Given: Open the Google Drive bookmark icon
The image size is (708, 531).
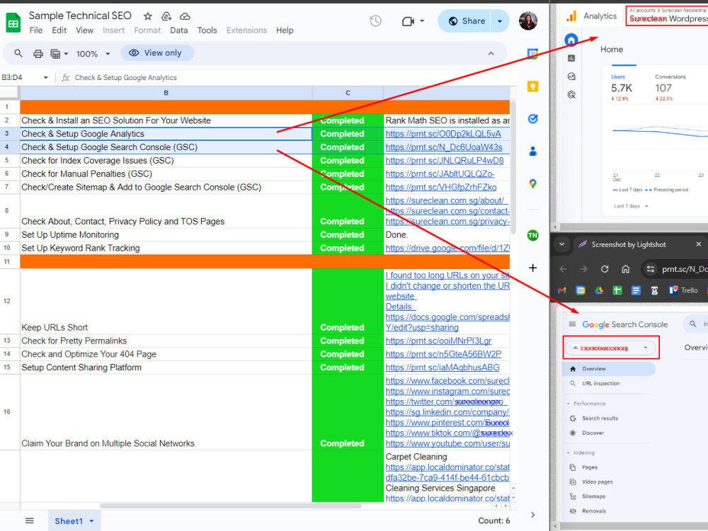Looking at the screenshot, I should 599,290.
